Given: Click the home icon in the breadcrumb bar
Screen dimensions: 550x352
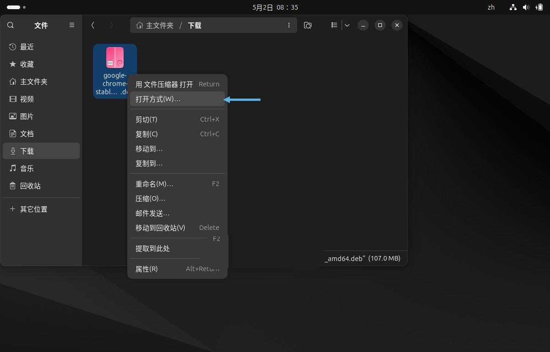Looking at the screenshot, I should pyautogui.click(x=140, y=26).
